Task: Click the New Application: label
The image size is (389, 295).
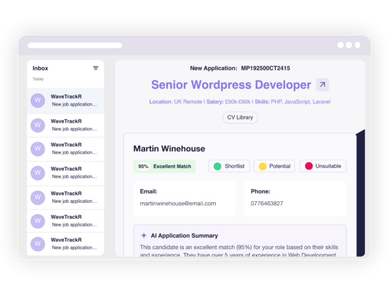Action: (213, 68)
